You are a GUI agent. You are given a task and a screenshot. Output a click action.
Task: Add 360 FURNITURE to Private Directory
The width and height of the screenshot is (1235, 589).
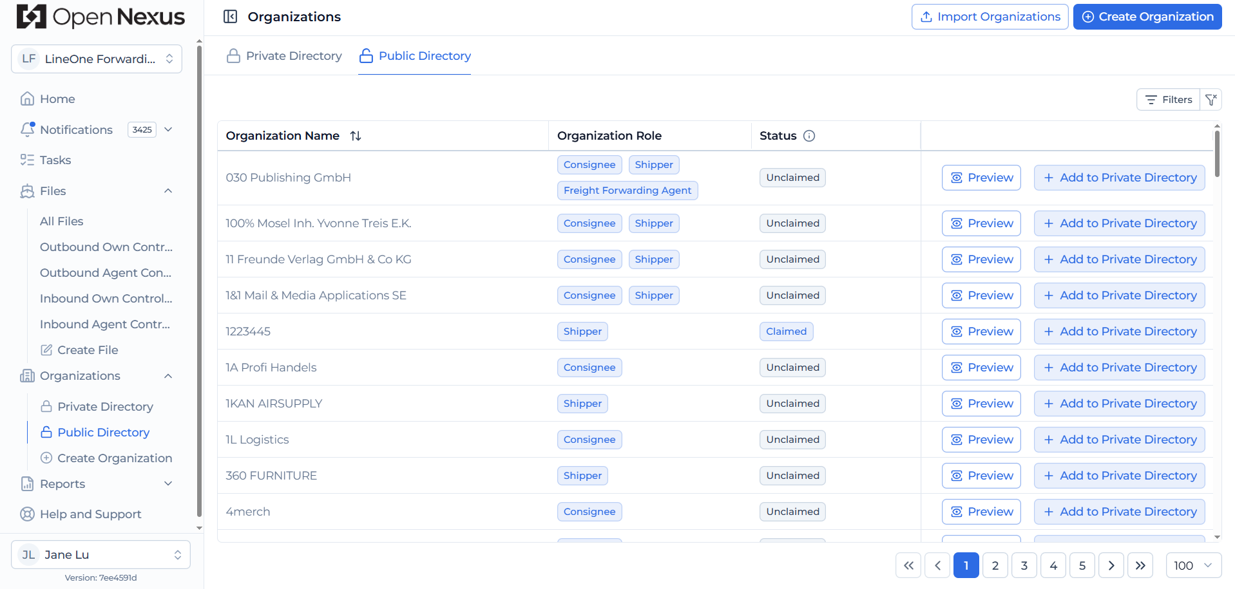(x=1120, y=476)
